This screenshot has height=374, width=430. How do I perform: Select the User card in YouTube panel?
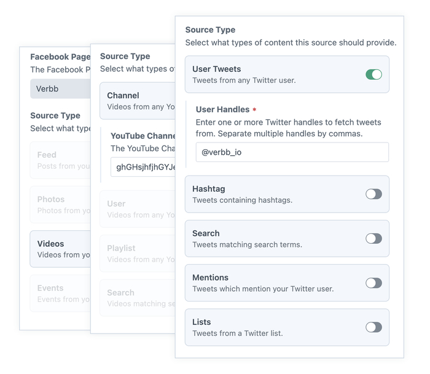[138, 209]
